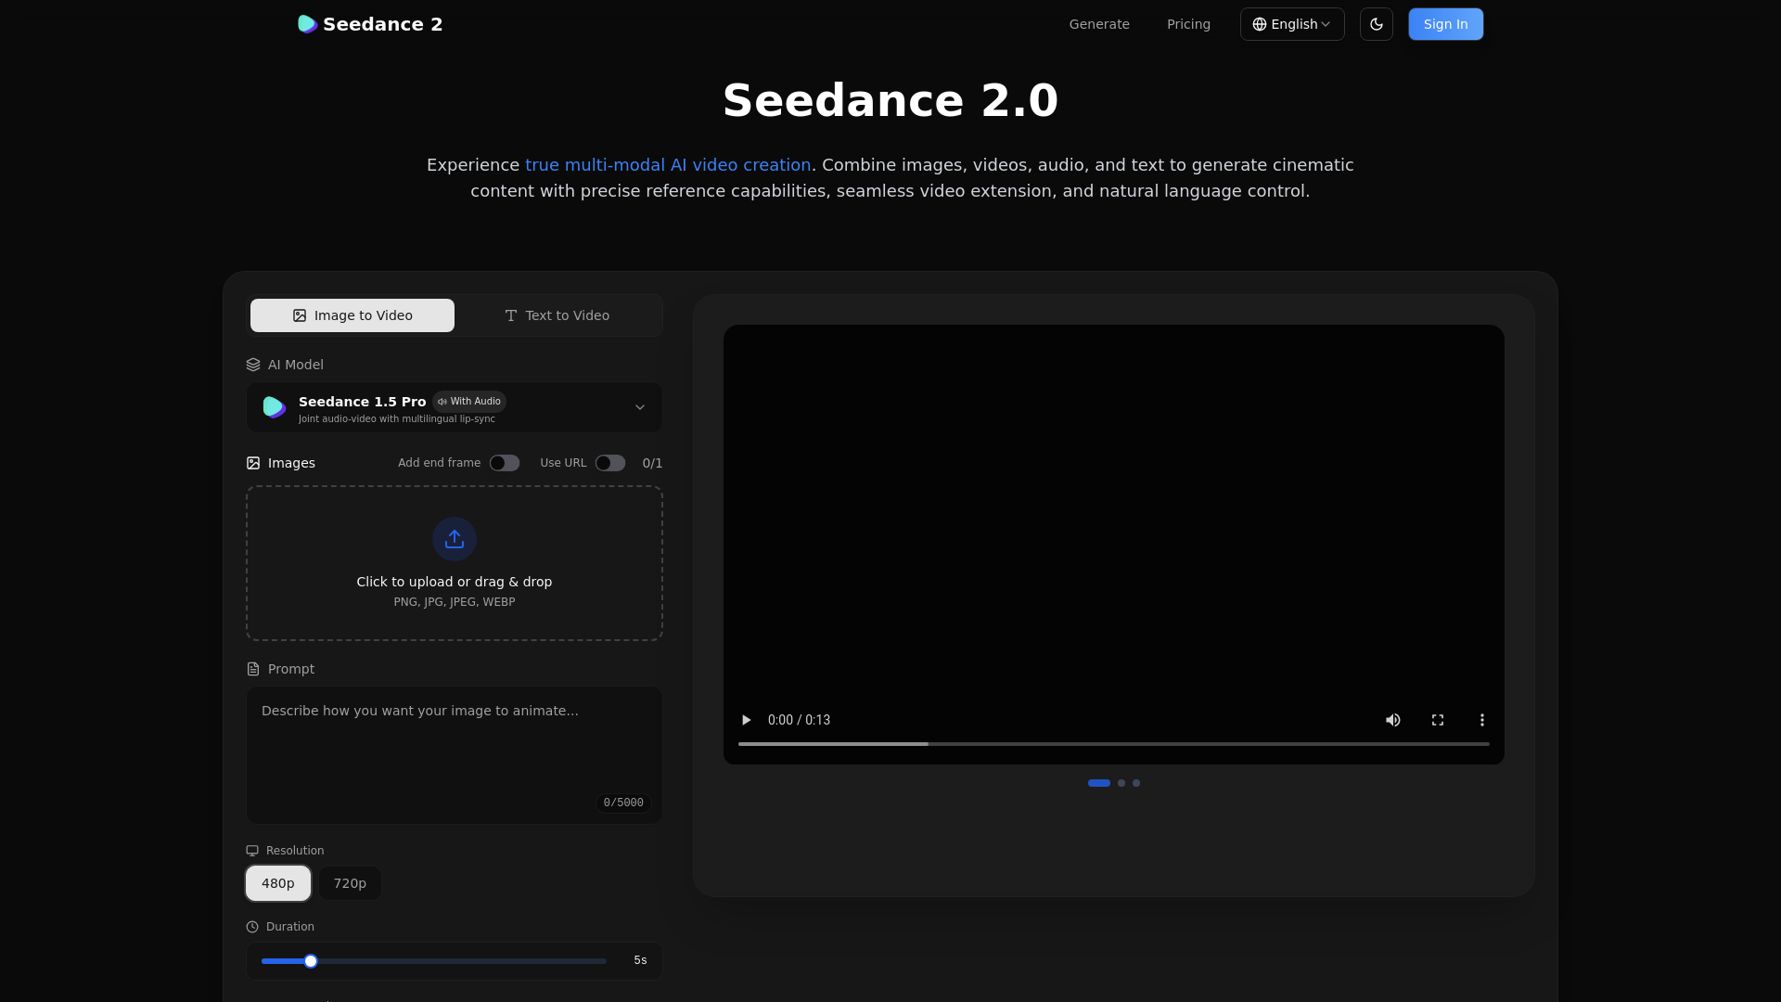The width and height of the screenshot is (1781, 1002).
Task: Click the 0/5000 character counter
Action: point(623,803)
